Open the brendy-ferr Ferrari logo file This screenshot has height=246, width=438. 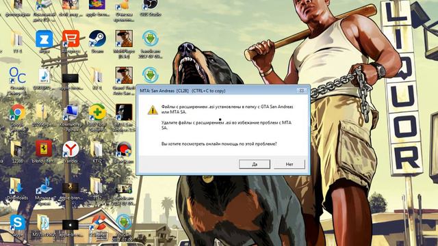tap(44, 148)
